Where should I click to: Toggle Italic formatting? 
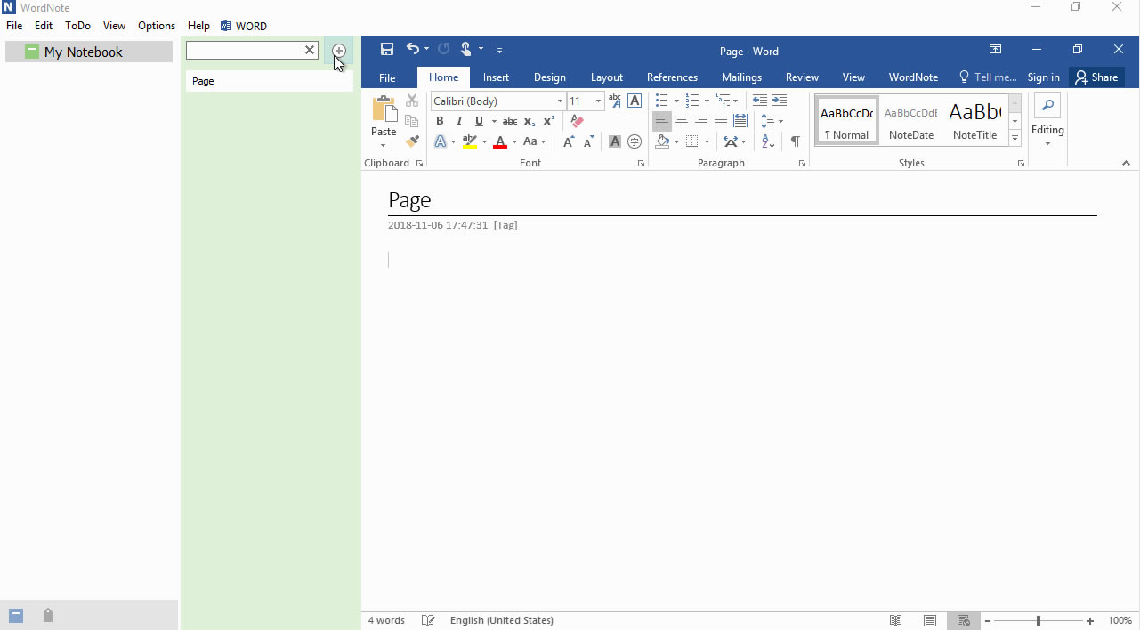[459, 121]
